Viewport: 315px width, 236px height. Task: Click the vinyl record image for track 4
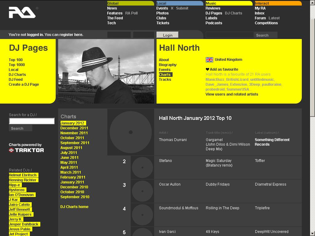142,215
